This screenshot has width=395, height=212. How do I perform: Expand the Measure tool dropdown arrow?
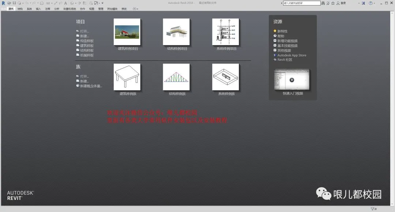pyautogui.click(x=52, y=3)
